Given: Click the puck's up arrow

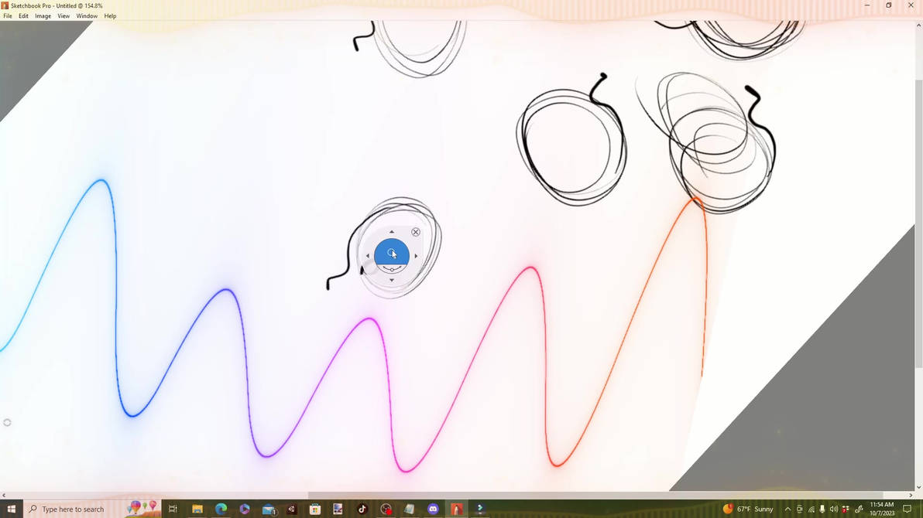Looking at the screenshot, I should coord(392,231).
